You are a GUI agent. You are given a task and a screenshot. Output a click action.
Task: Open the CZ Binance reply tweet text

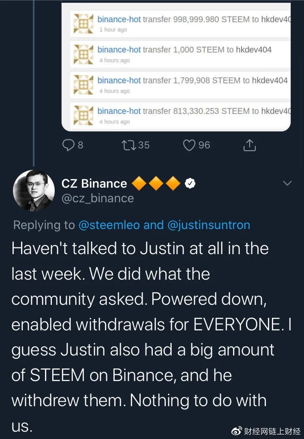(x=151, y=337)
